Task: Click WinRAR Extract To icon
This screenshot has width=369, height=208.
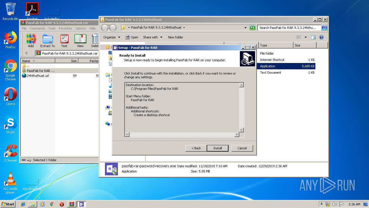Action: coord(48,41)
